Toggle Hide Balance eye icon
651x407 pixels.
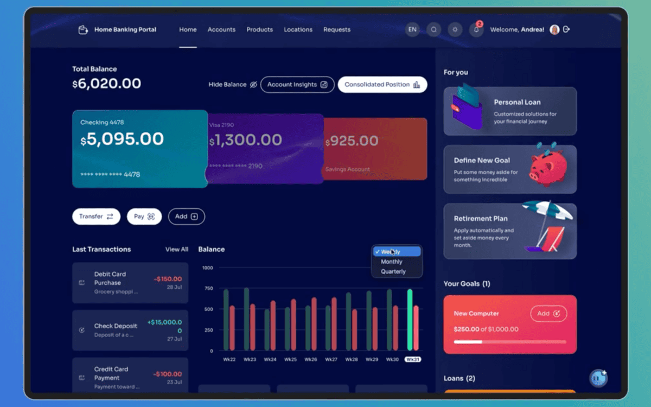pyautogui.click(x=253, y=85)
